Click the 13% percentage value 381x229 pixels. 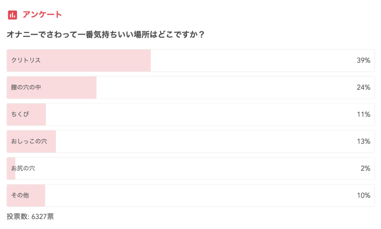[x=364, y=141]
